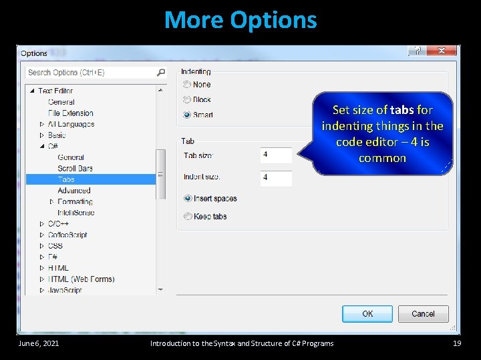Screen dimensions: 481x360
Task: Expand the Basic language node
Action: tap(41, 135)
